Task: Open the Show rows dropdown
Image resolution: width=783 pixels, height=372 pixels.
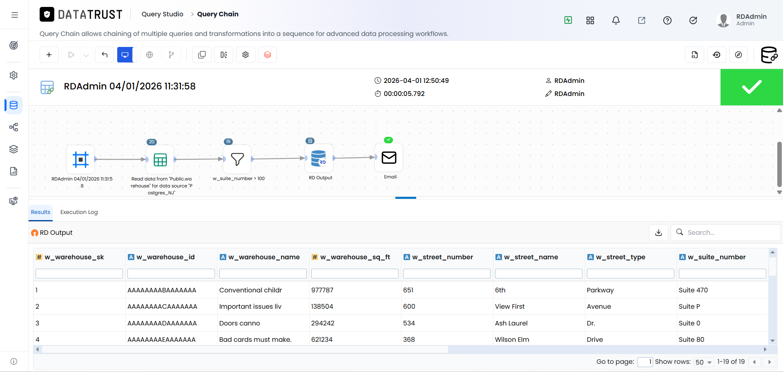Action: click(x=704, y=362)
